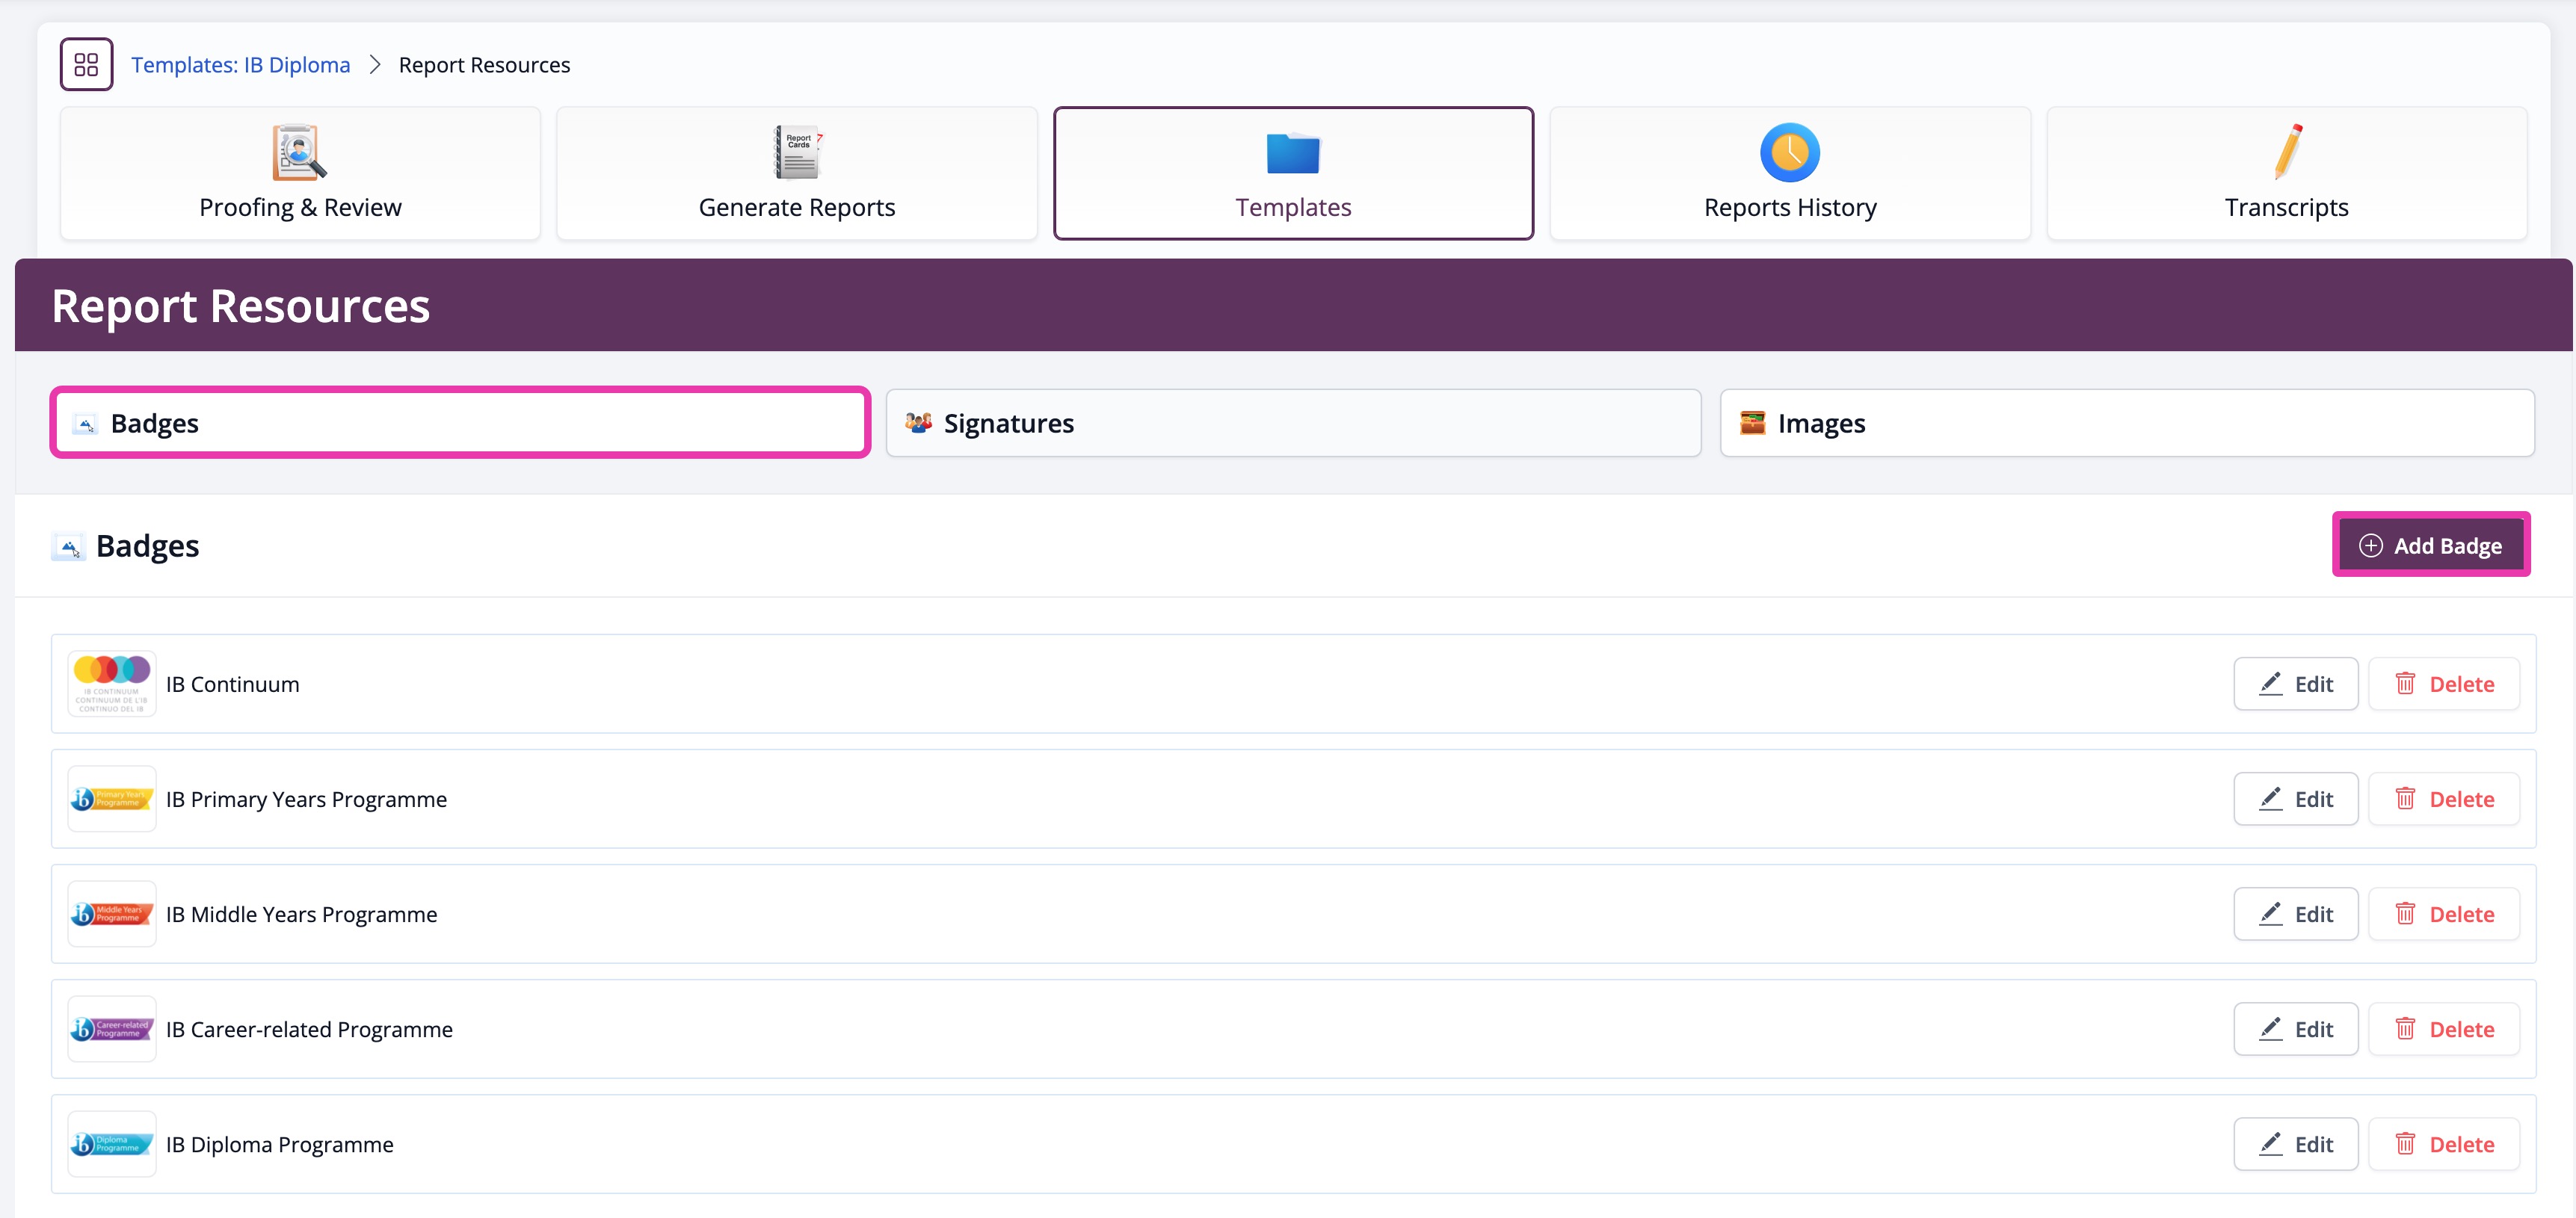Switch to the Templates tab
This screenshot has height=1218, width=2576.
click(1292, 173)
